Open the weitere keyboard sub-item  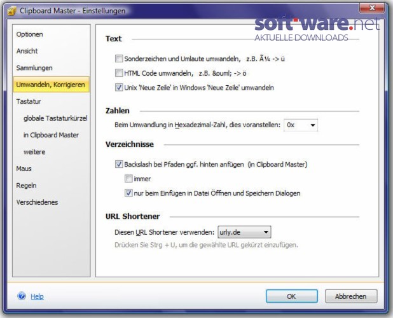34,152
